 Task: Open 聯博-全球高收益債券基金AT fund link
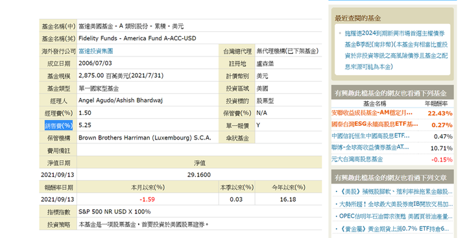pos(370,147)
